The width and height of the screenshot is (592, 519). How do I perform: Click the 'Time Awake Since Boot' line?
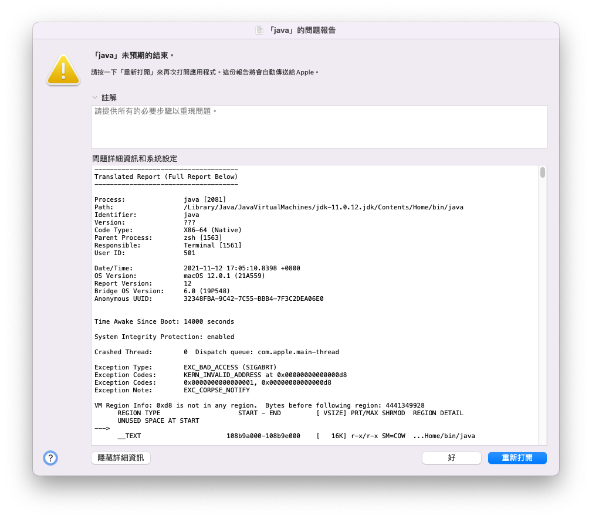(x=164, y=321)
